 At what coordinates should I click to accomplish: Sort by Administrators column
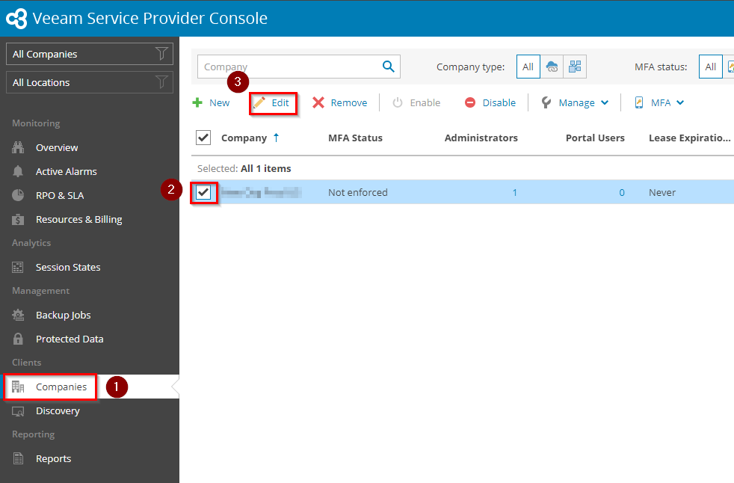click(x=481, y=138)
